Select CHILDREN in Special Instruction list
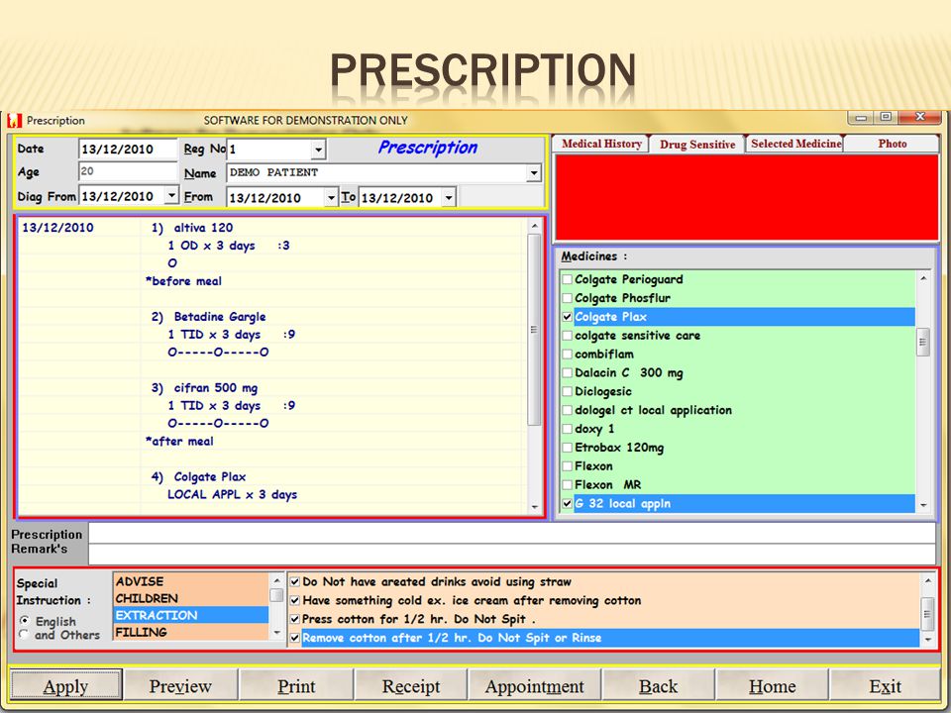The image size is (951, 713). [190, 598]
